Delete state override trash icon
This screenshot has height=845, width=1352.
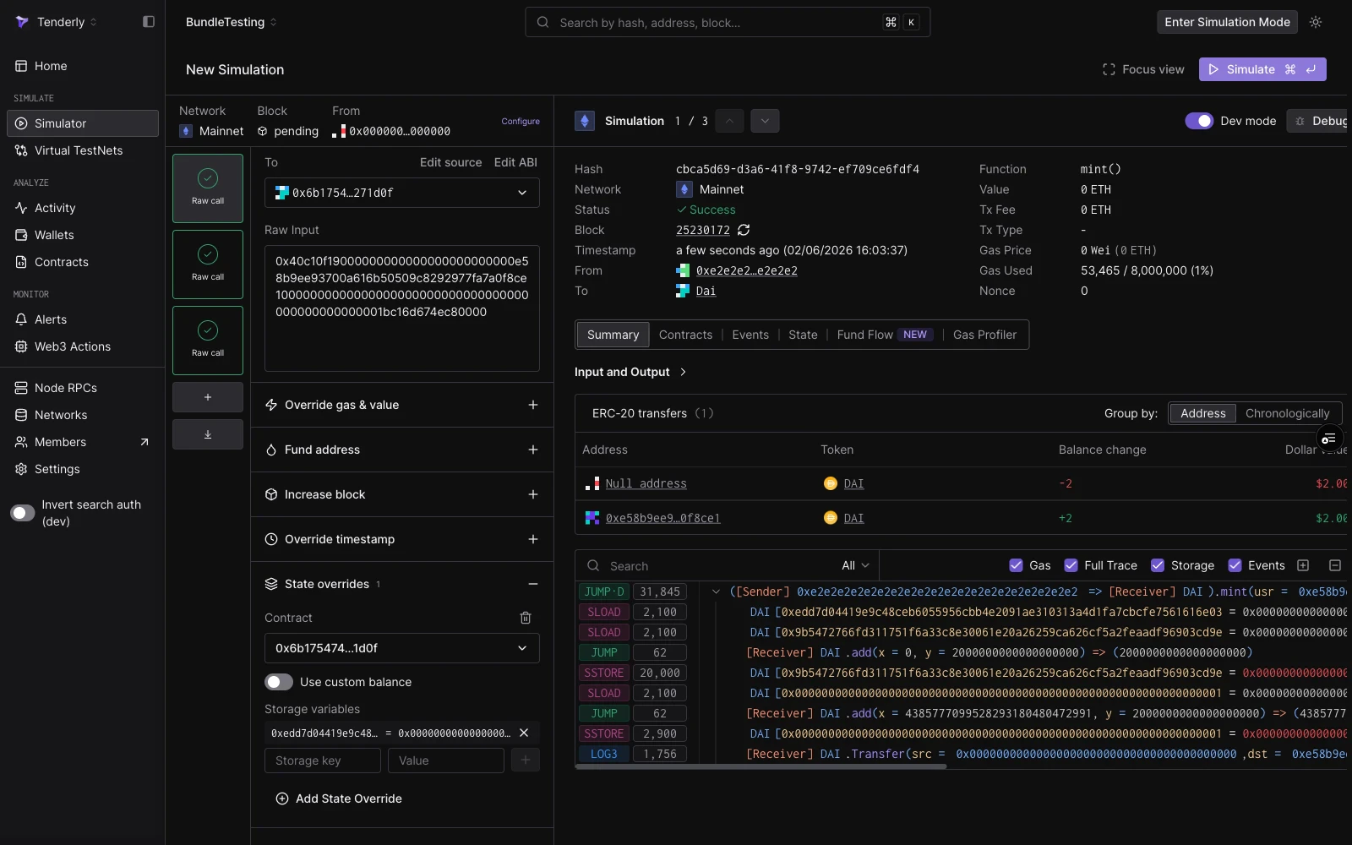click(x=526, y=618)
